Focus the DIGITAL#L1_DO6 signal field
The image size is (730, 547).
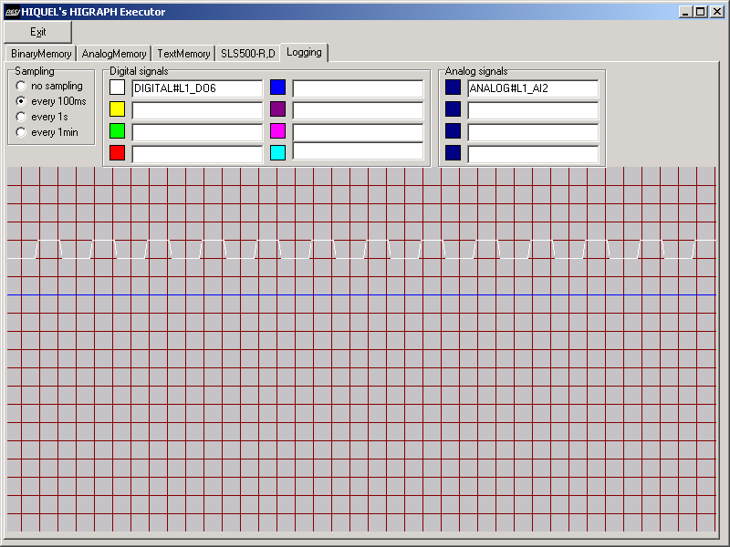coord(197,88)
